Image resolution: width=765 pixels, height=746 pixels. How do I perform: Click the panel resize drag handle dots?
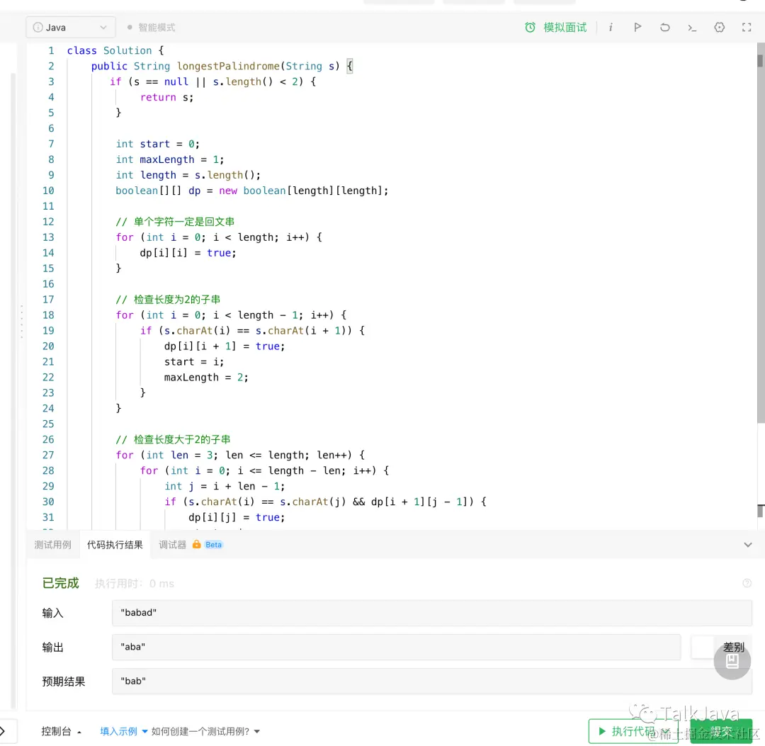[x=21, y=322]
